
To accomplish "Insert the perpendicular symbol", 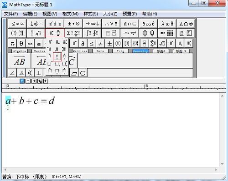I will (39, 73).
